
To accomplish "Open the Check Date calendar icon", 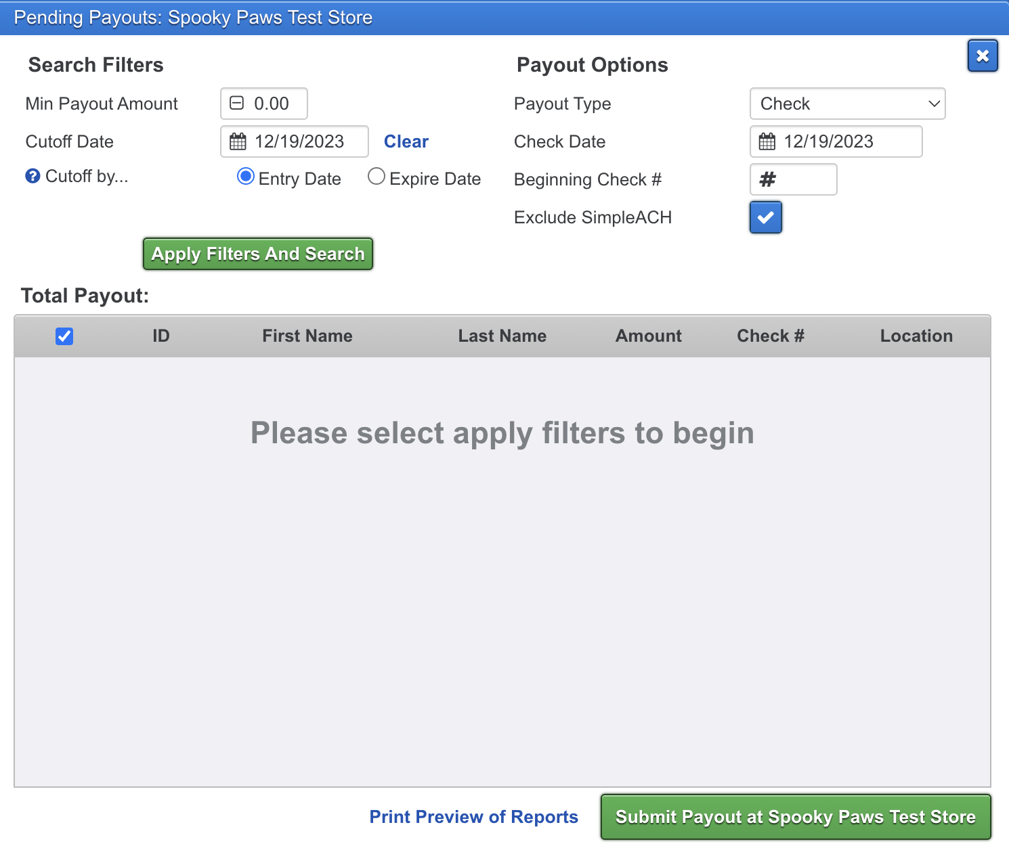I will (767, 141).
